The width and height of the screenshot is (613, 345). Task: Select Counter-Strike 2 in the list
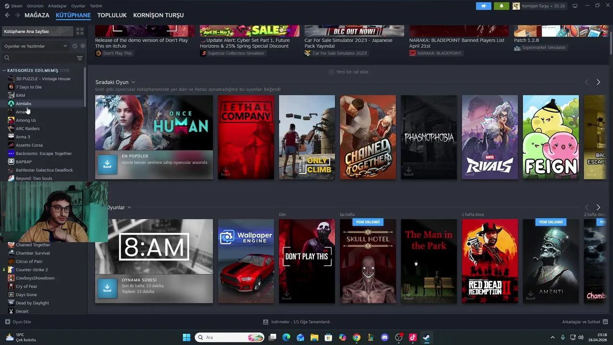point(32,270)
